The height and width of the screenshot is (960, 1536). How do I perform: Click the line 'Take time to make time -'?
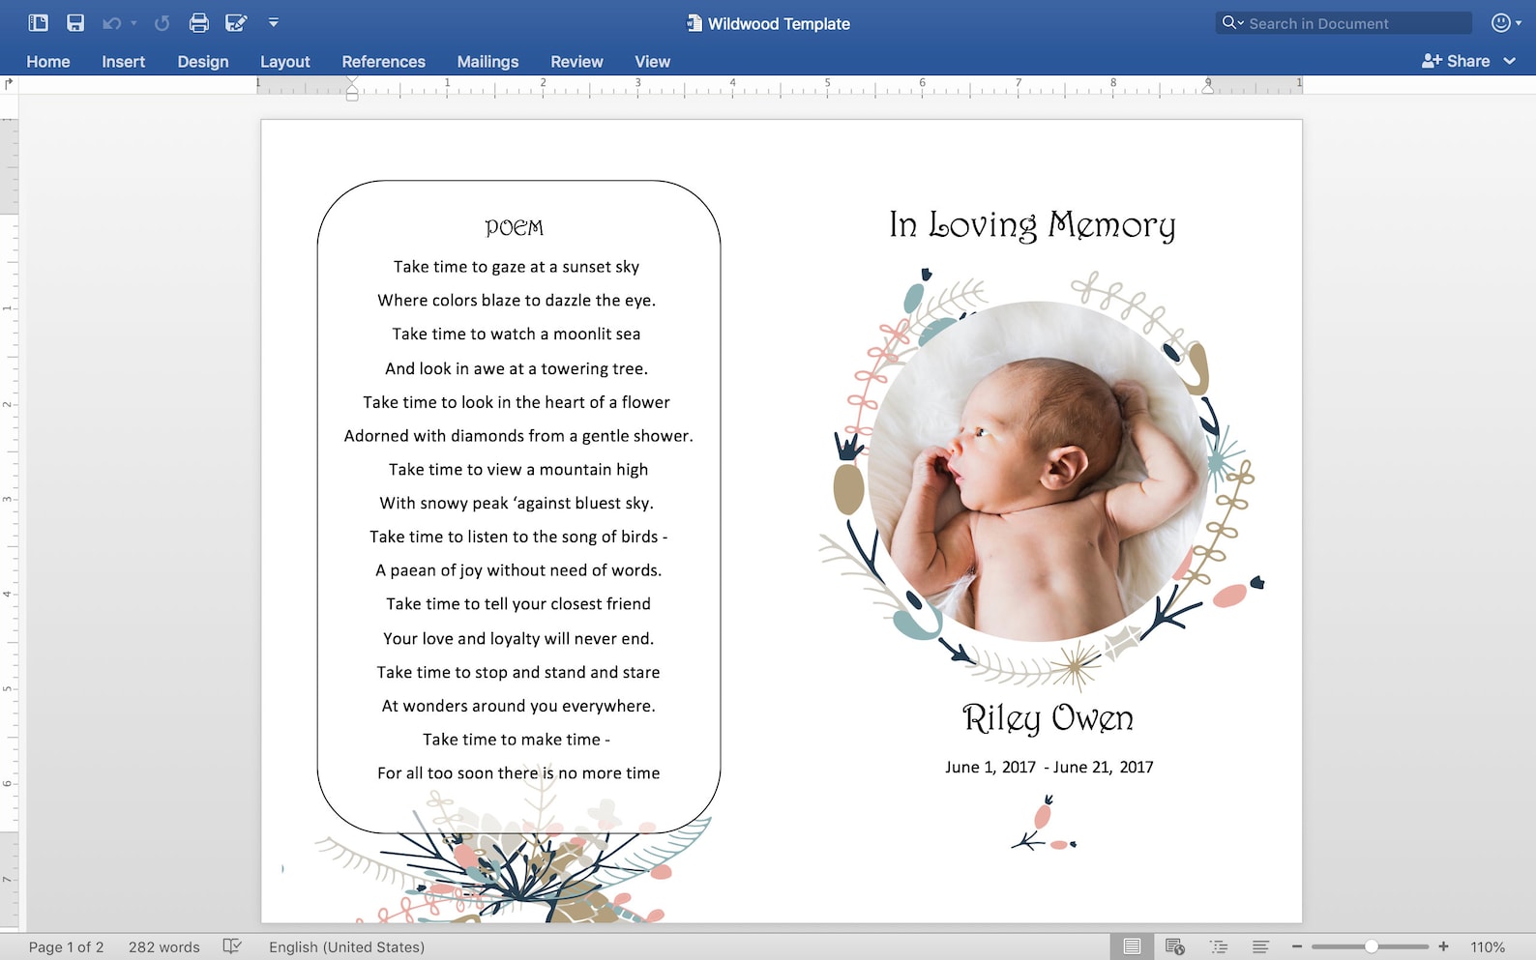(517, 740)
